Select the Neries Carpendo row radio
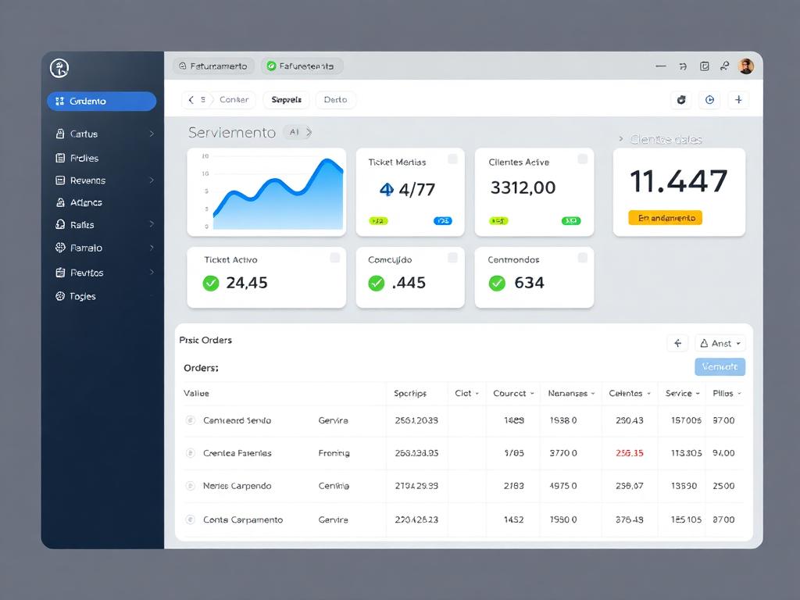This screenshot has height=600, width=800. pos(191,486)
